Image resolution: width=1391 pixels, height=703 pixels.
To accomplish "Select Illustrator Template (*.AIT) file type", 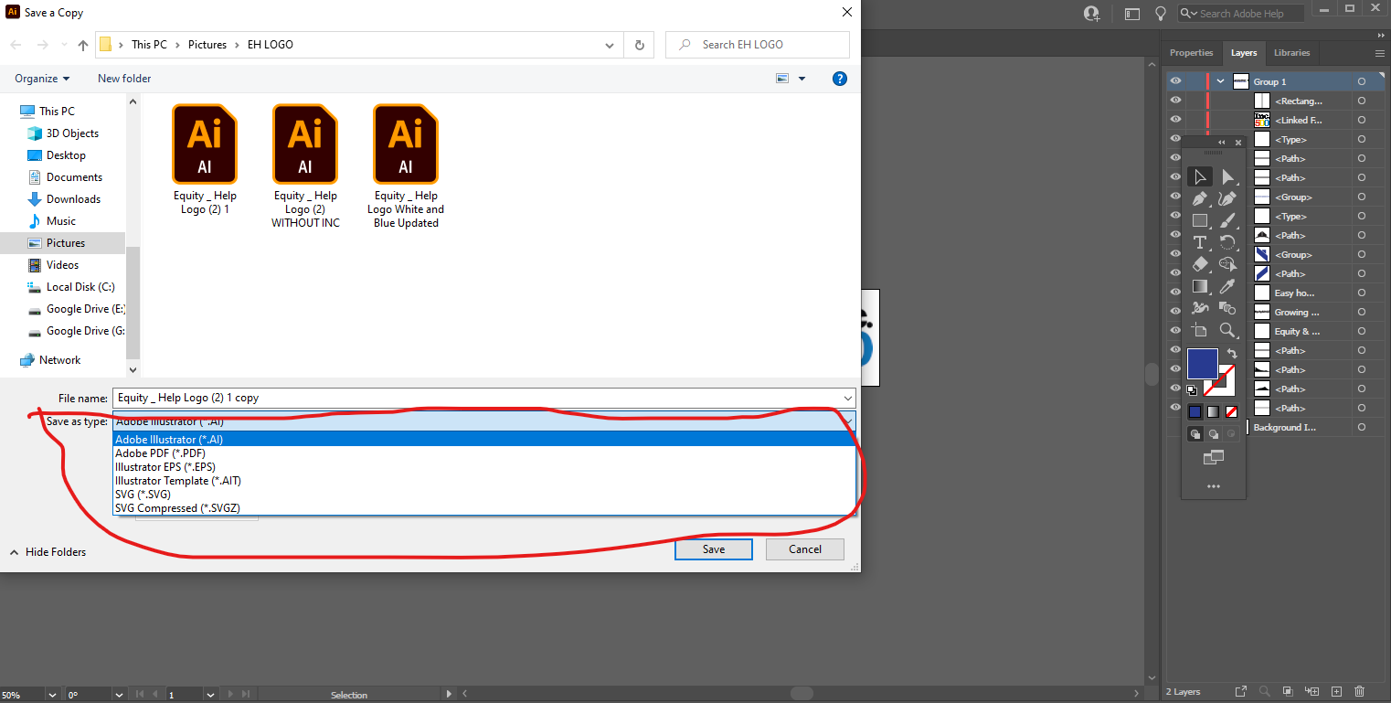I will click(x=484, y=481).
